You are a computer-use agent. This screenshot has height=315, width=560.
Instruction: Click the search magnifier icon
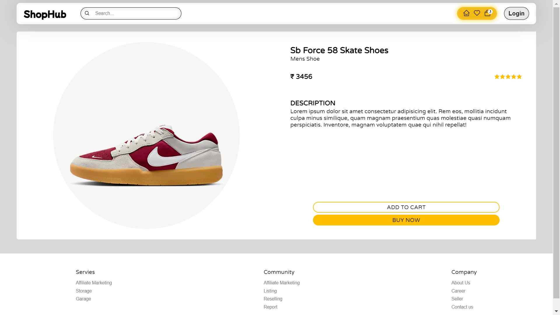tap(87, 13)
